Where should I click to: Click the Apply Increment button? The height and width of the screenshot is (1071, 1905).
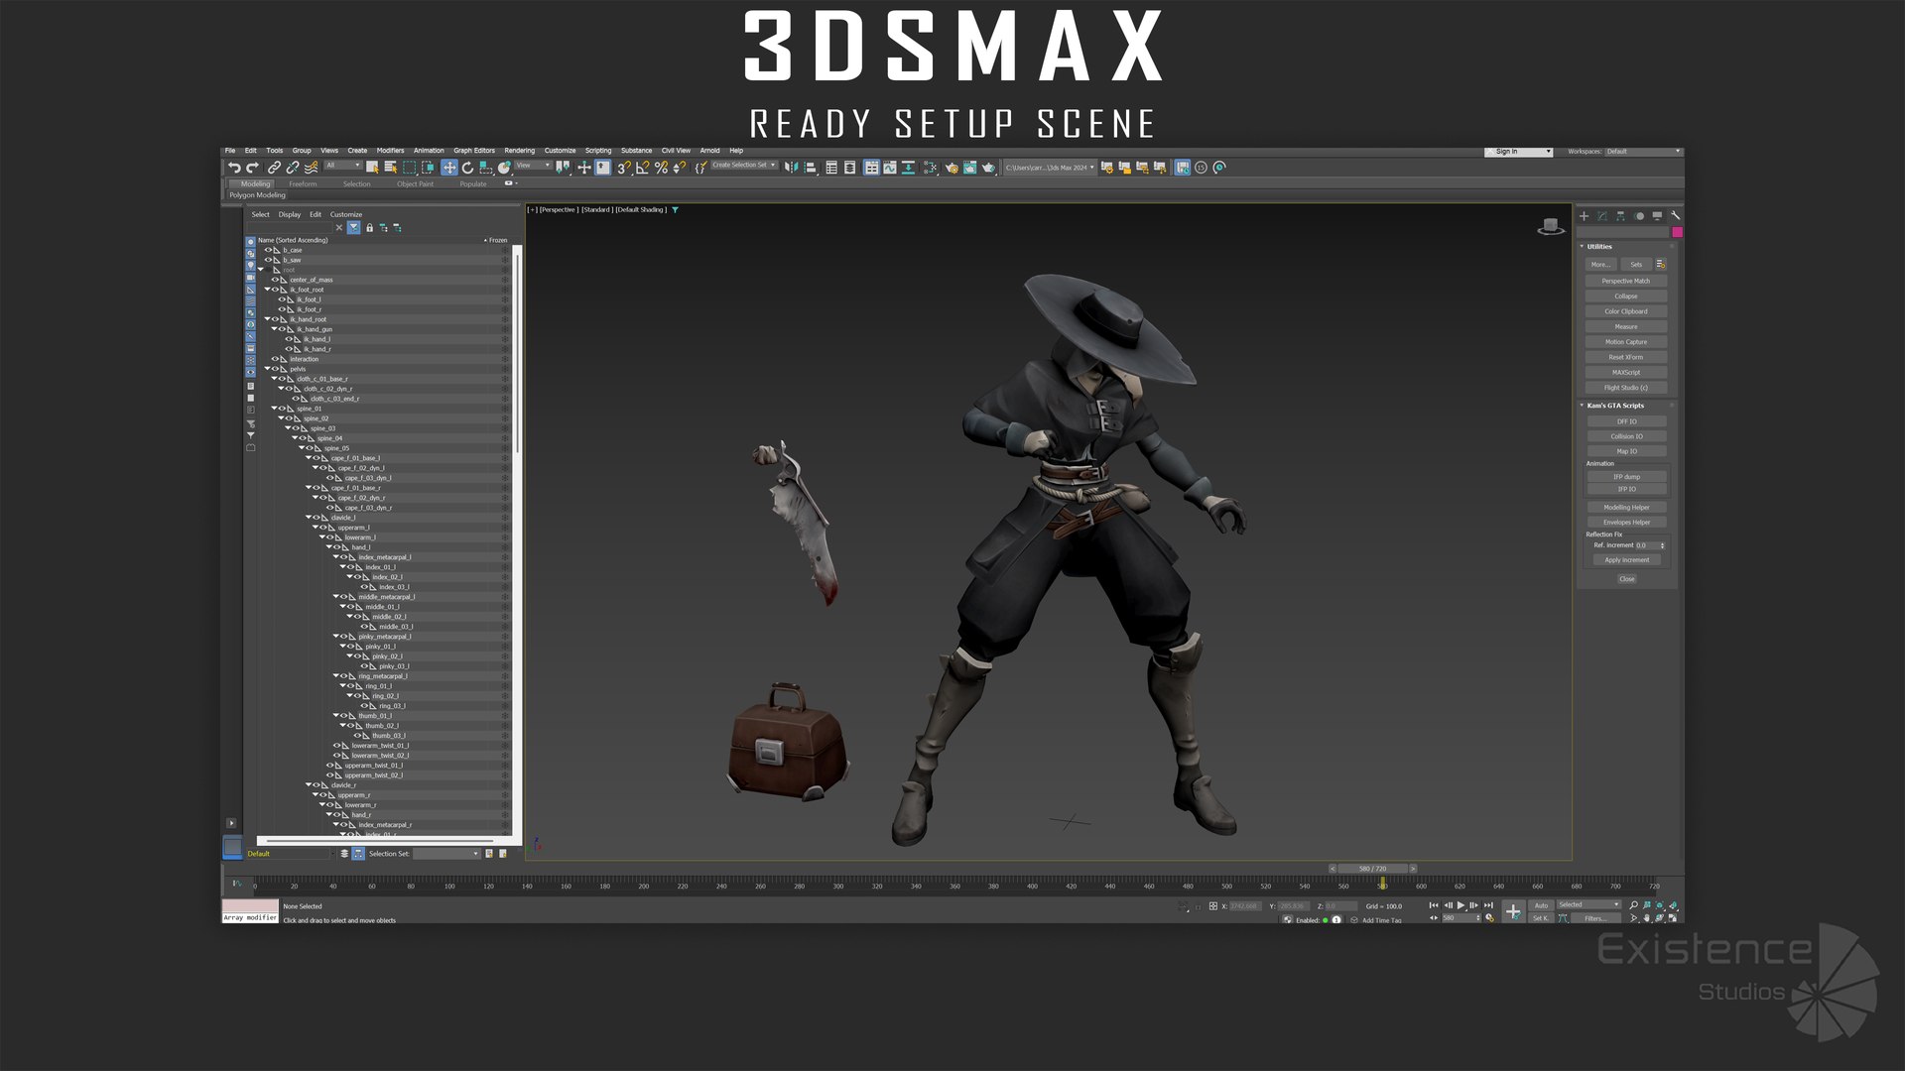click(1627, 560)
